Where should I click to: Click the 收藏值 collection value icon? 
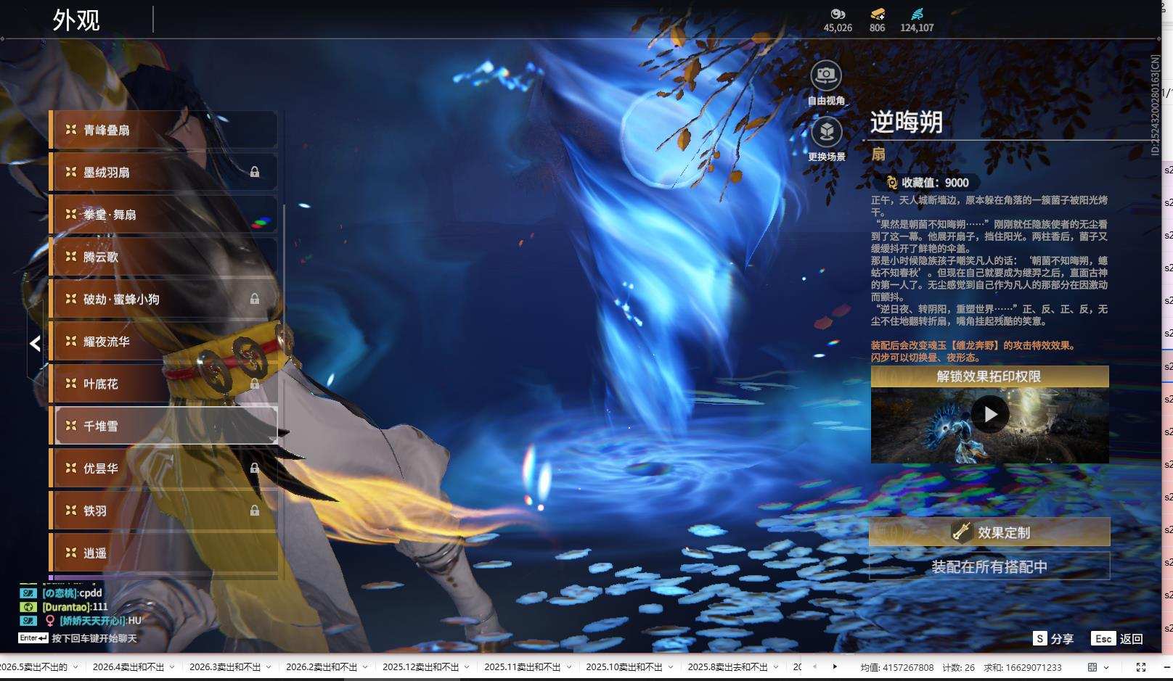pos(892,183)
